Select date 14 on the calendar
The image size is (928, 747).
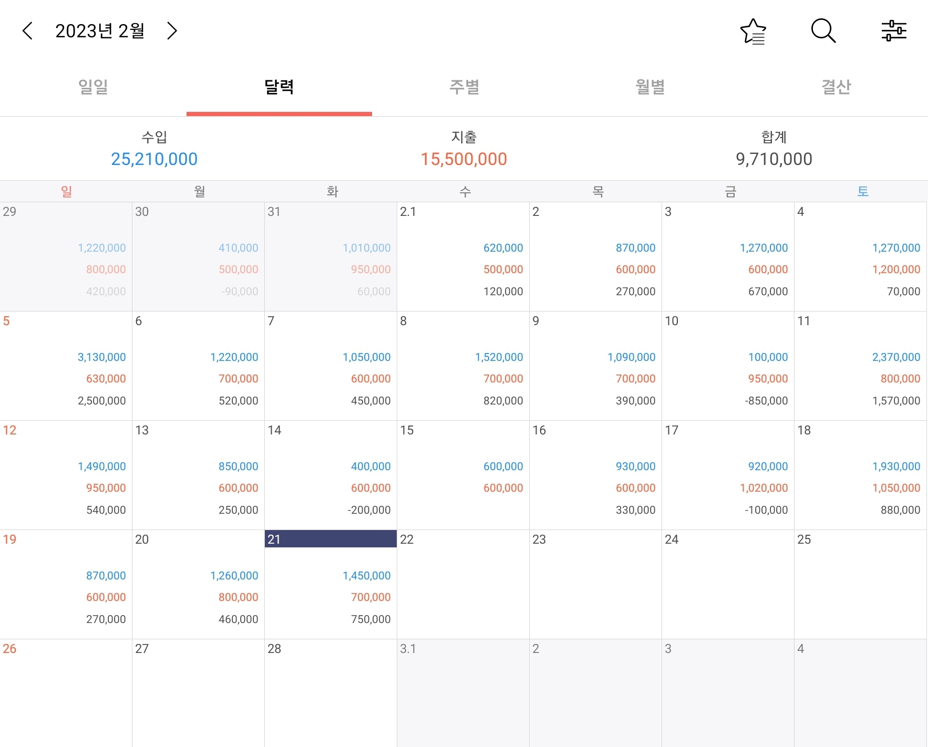[x=331, y=475]
